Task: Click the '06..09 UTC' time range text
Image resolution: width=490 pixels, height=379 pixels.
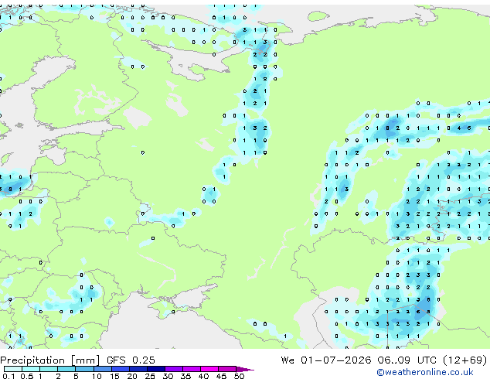Action: click(x=407, y=360)
